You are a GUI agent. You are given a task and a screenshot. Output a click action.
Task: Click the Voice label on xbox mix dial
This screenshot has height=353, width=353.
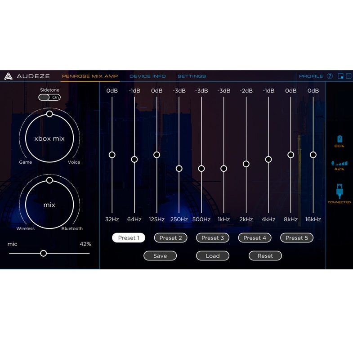pyautogui.click(x=74, y=162)
